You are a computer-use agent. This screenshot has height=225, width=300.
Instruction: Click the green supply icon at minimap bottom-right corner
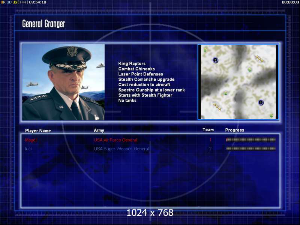point(271,115)
